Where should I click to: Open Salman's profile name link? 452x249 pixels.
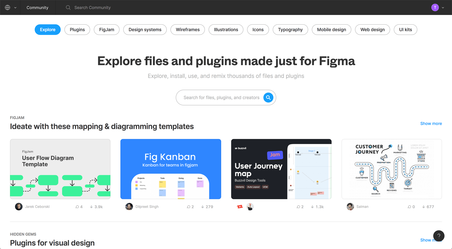point(363,207)
